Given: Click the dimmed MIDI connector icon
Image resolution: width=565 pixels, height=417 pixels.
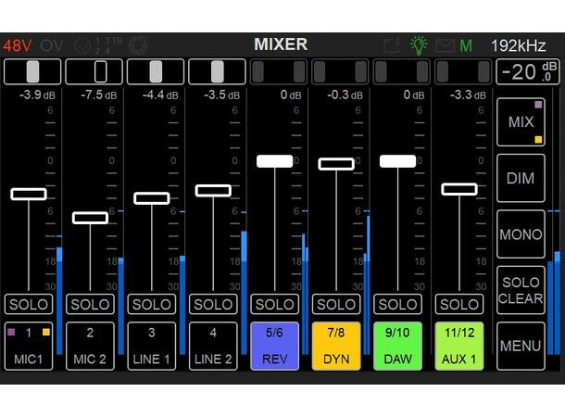Looking at the screenshot, I should coord(138,45).
